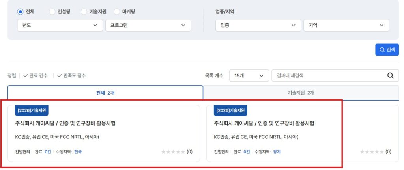Screen dimensions: 404x170
Task: Switch to the 전체 2개 tab
Action: [x=105, y=93]
